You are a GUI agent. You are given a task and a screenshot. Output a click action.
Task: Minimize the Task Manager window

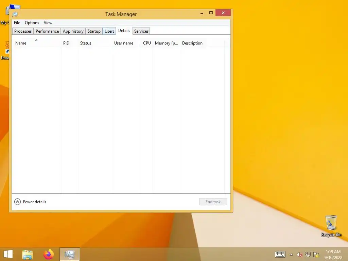(202, 13)
